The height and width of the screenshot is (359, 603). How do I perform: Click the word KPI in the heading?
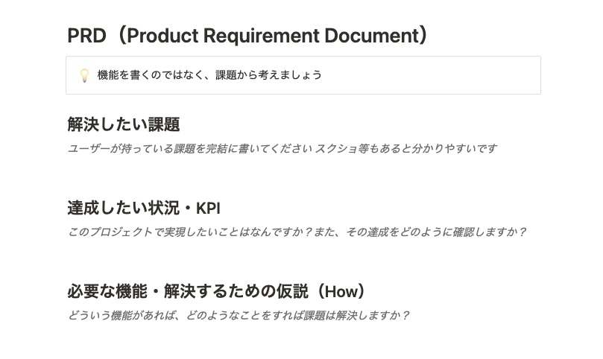click(208, 209)
